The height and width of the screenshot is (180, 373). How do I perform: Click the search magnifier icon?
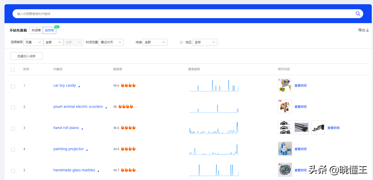coord(358,14)
